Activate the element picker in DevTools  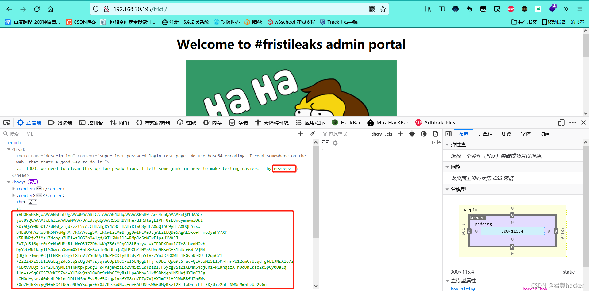(x=7, y=123)
